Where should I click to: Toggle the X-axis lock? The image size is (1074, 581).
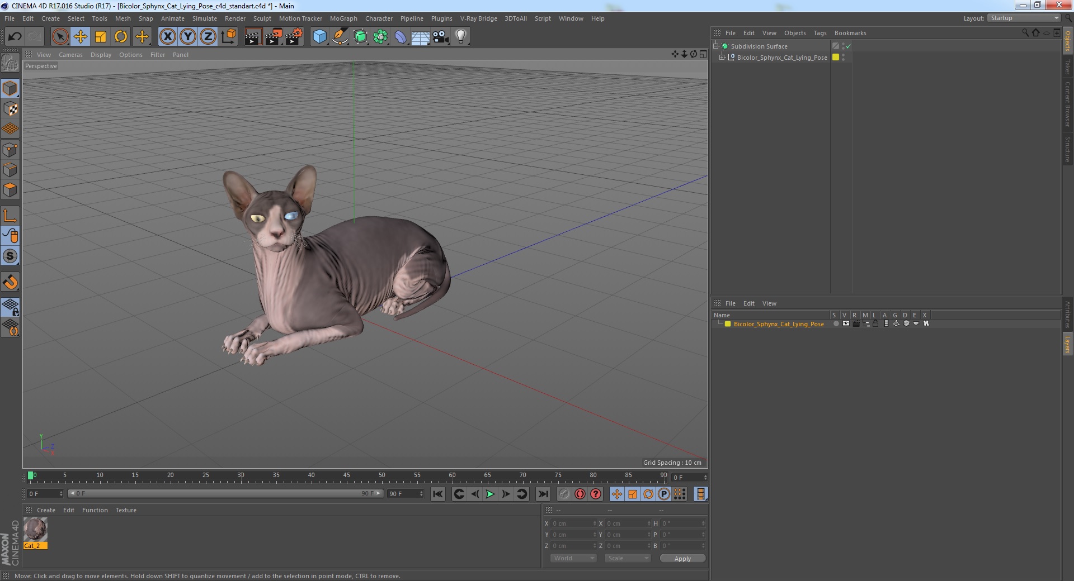pos(167,37)
